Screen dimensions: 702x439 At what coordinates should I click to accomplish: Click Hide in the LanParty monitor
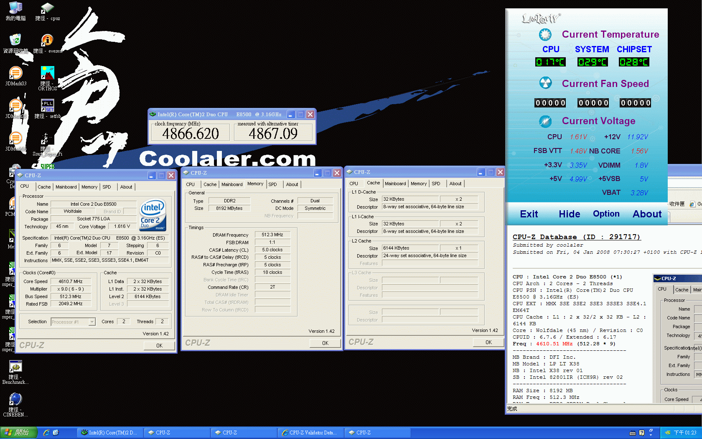click(x=570, y=214)
